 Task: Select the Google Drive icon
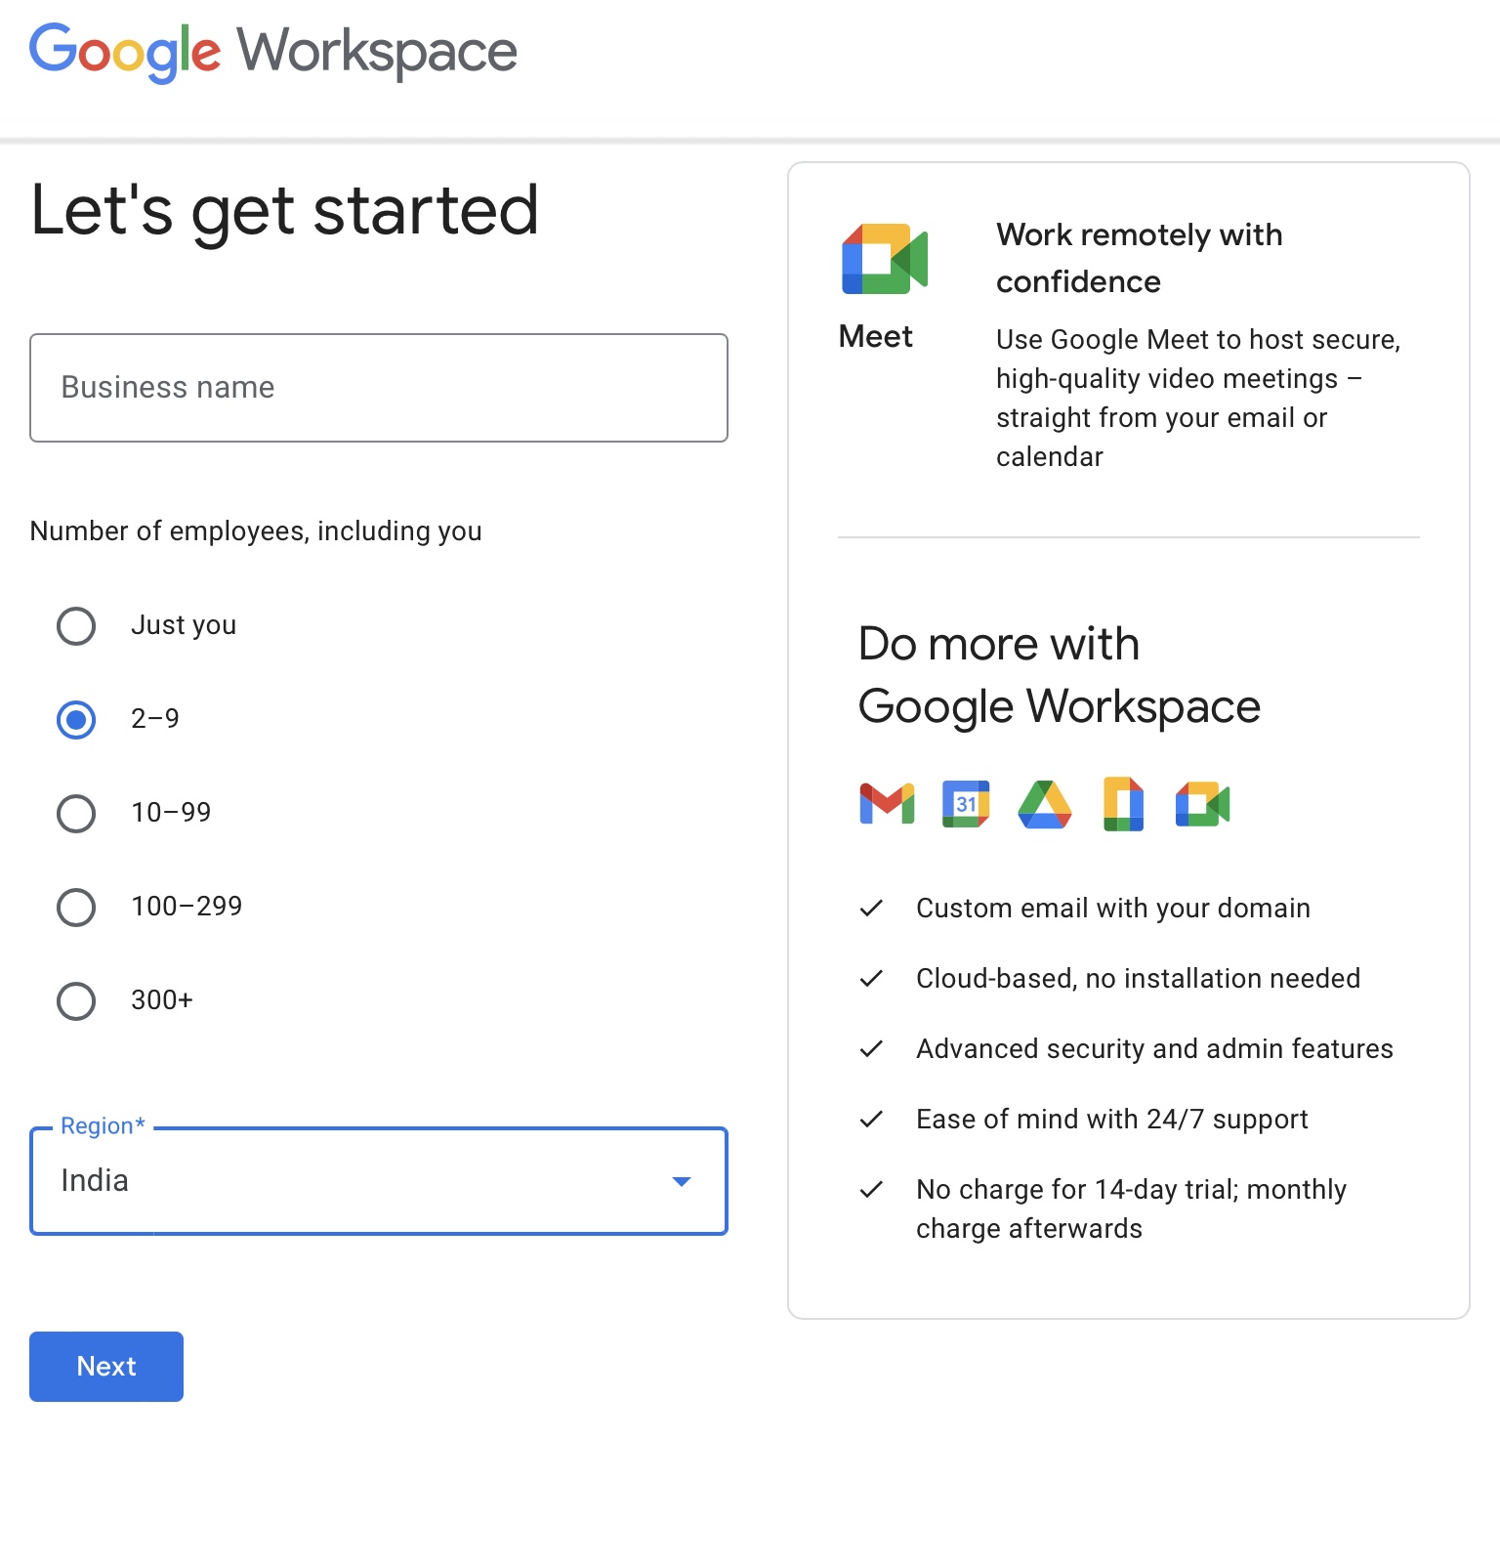pos(1044,804)
